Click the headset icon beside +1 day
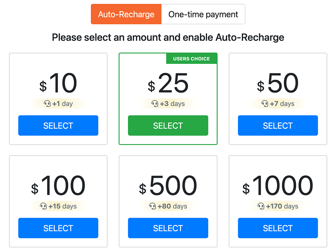Viewport: 336px width, 252px height. coord(47,104)
